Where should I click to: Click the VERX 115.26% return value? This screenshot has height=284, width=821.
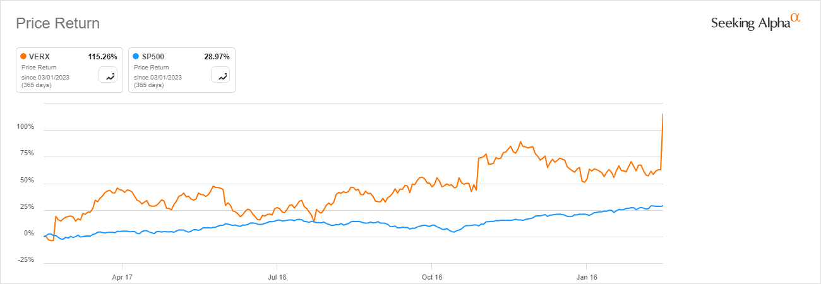(102, 57)
